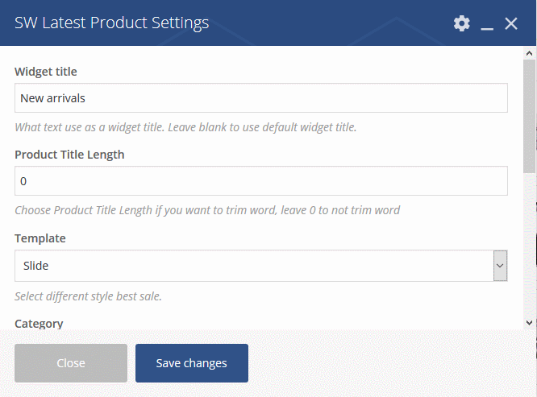Click the hint about trimming product title words
Screen dimensions: 537x397
click(x=207, y=210)
